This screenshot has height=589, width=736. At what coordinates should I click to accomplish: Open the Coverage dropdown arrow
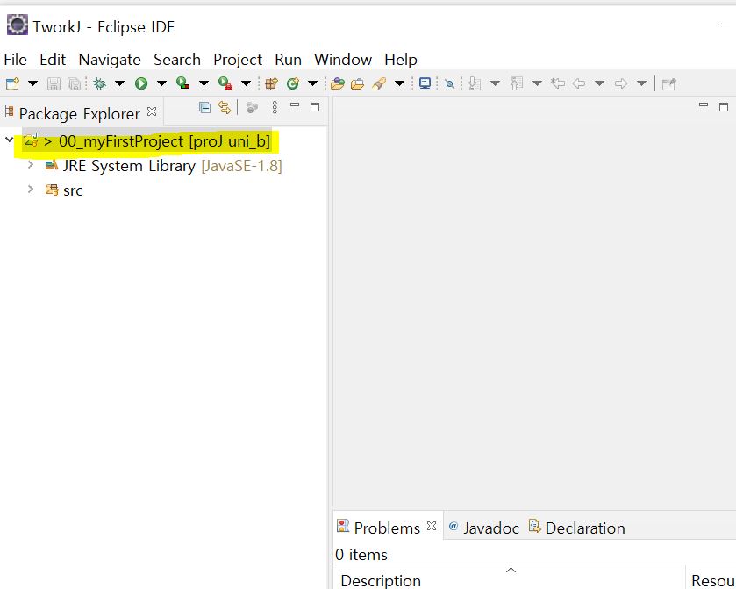[204, 83]
